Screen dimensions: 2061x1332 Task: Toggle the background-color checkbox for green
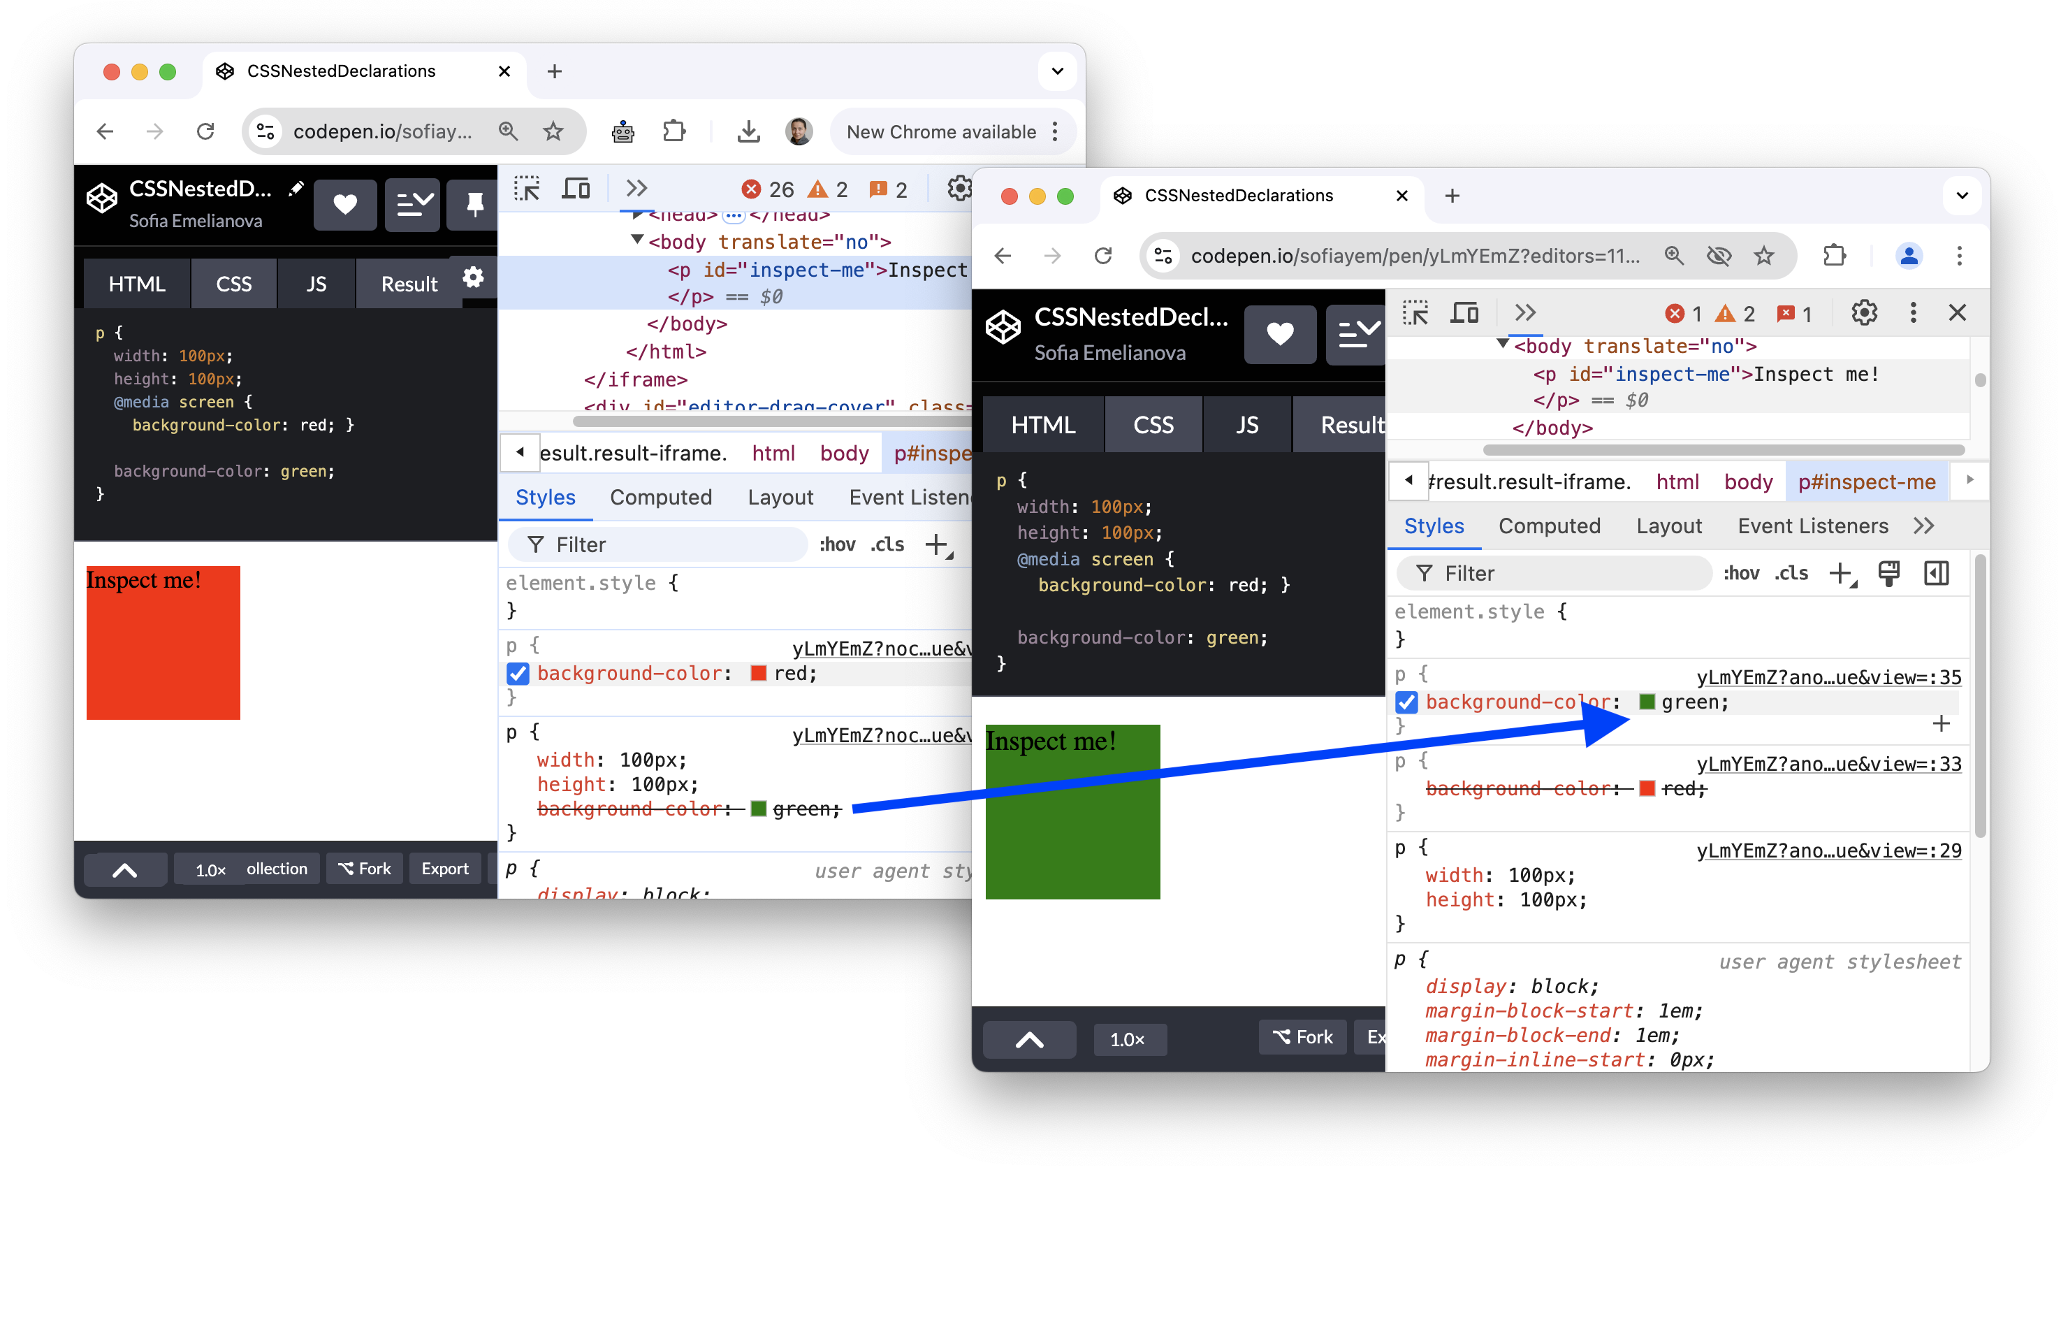pos(1404,702)
